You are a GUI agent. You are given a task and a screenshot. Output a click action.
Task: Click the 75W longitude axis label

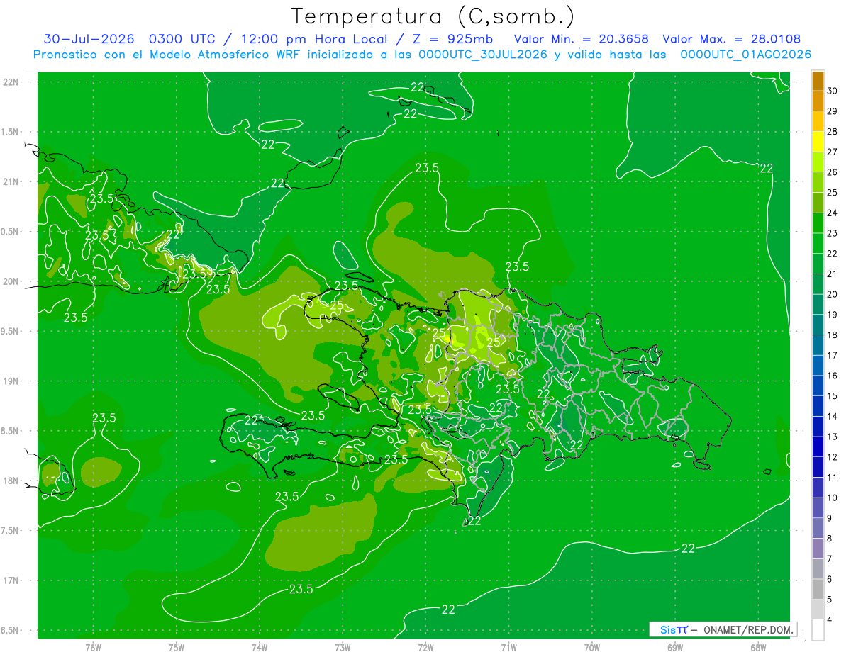[x=177, y=647]
